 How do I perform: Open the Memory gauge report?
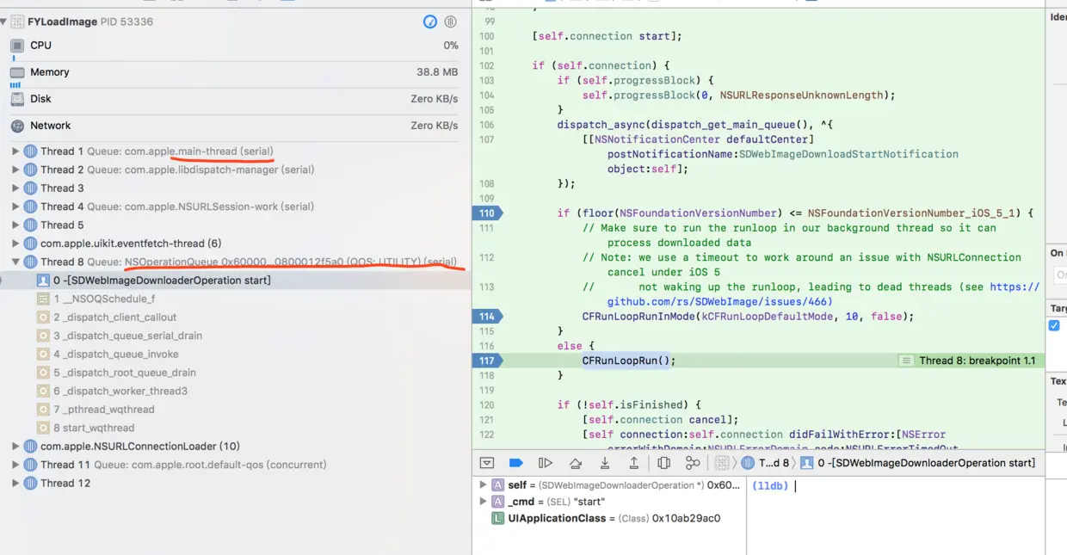click(x=235, y=72)
